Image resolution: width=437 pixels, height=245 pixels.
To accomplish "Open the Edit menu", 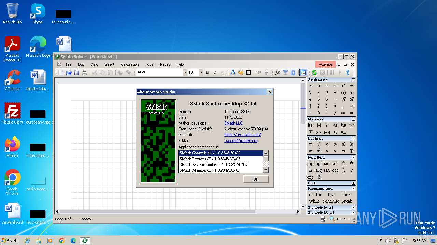I will point(81,64).
